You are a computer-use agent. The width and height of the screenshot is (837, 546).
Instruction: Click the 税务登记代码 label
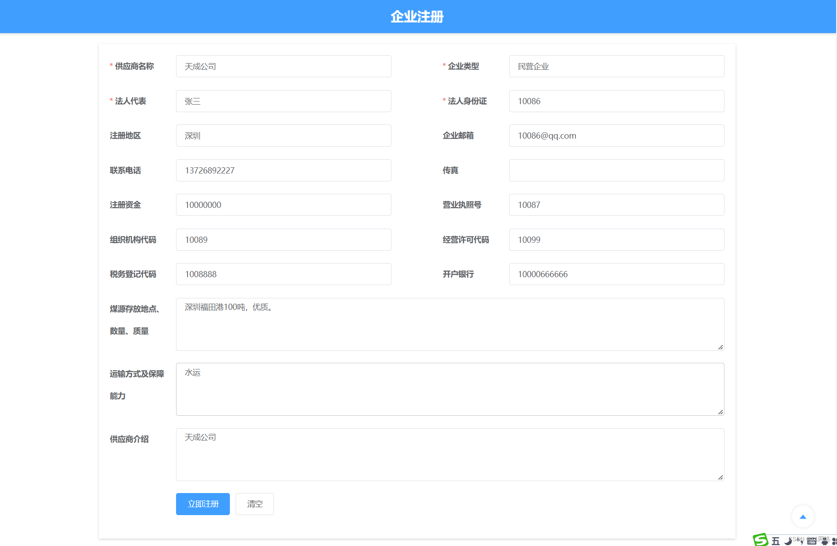point(133,274)
